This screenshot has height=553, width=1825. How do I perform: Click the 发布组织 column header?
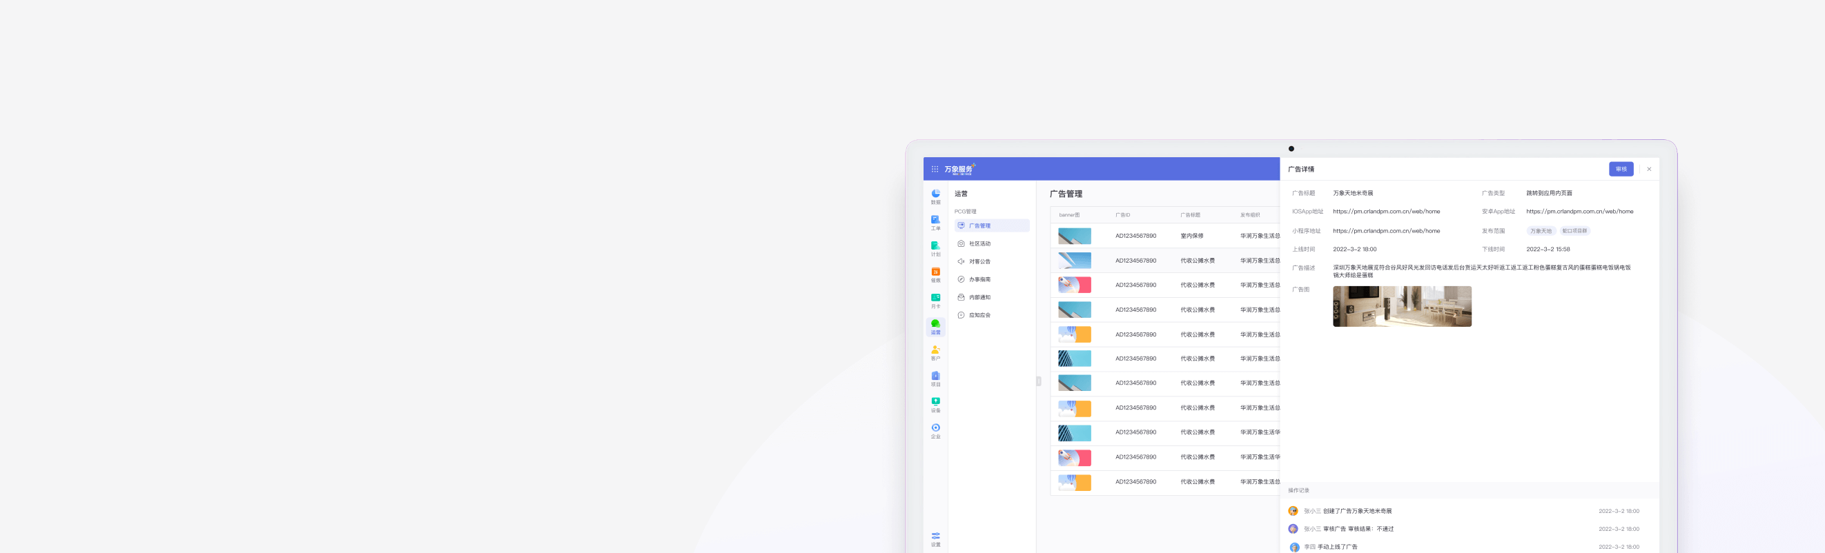click(1250, 214)
